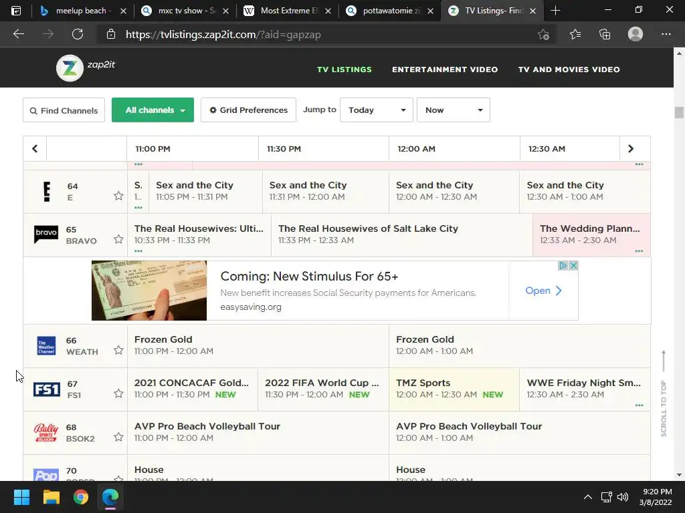Viewport: 685px width, 513px height.
Task: Open Grid Preferences settings
Action: (x=248, y=110)
